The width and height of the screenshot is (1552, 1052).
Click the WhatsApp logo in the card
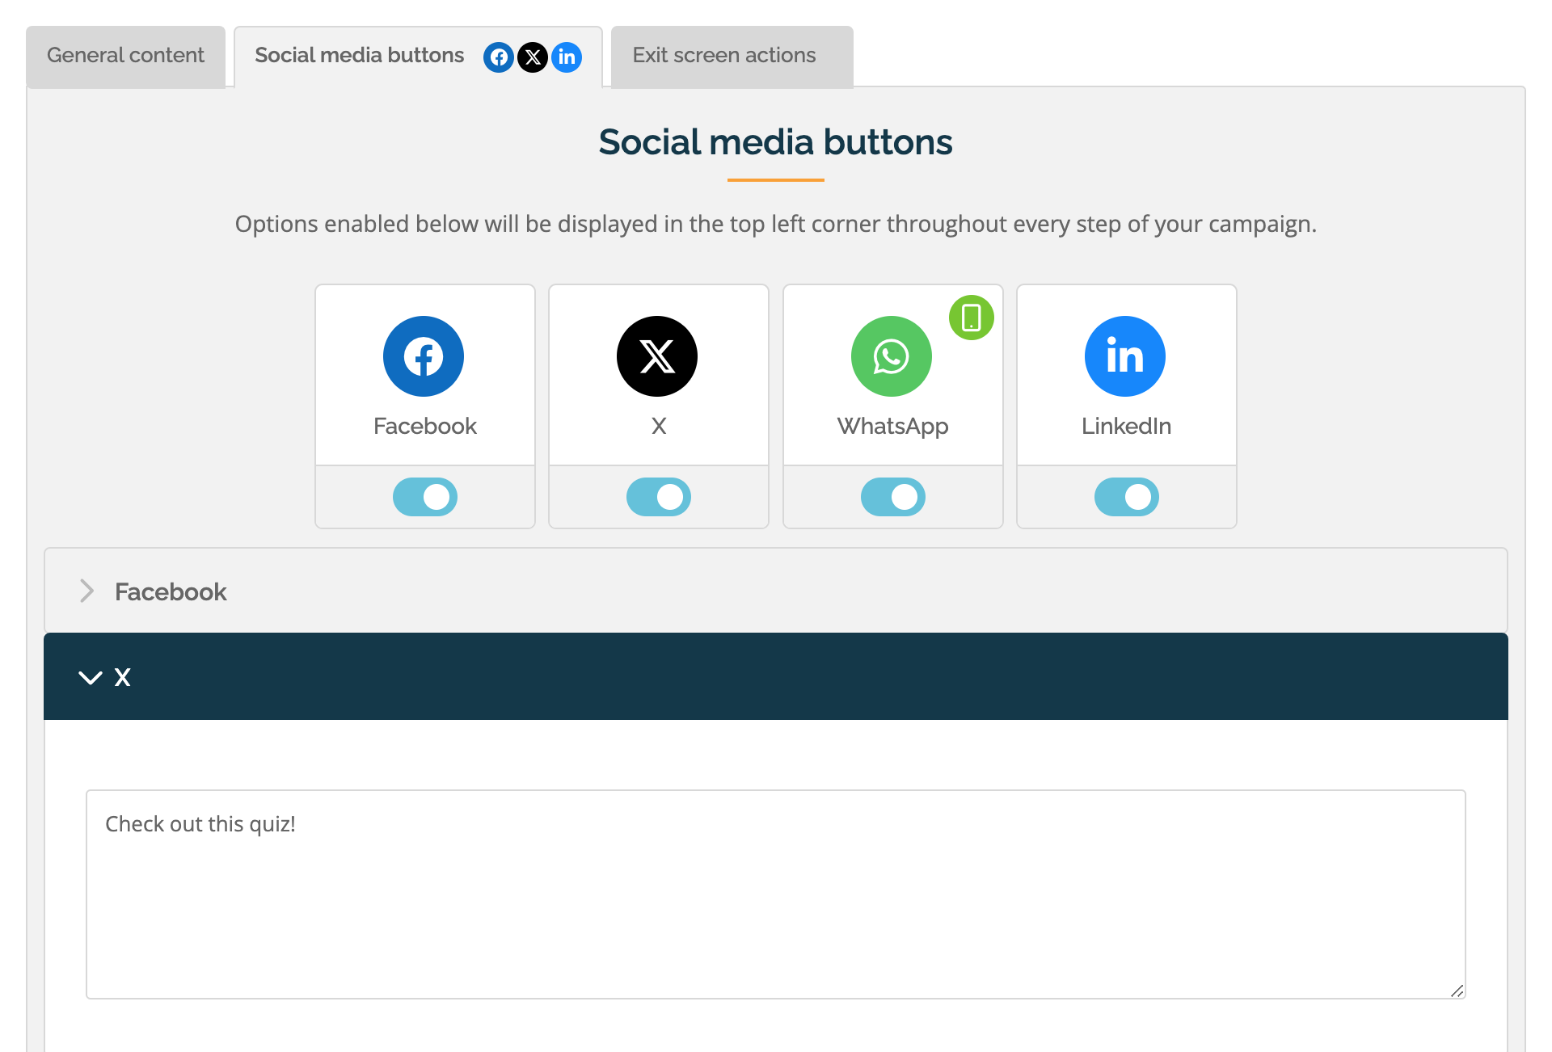tap(892, 356)
